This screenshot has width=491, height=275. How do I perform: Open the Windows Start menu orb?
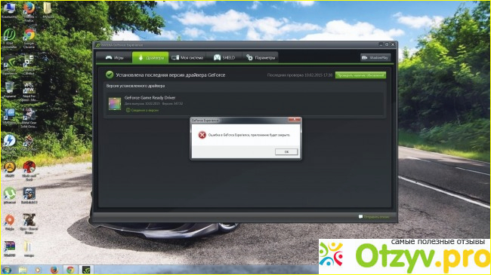(6, 270)
